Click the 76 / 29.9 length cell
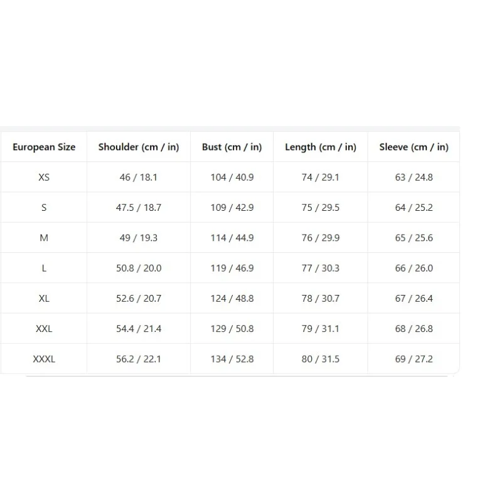Screen dimensions: 502x502 [321, 238]
